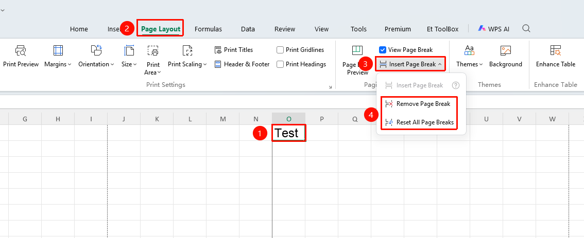The height and width of the screenshot is (238, 584).
Task: Select cell O1 containing Test
Action: 289,133
